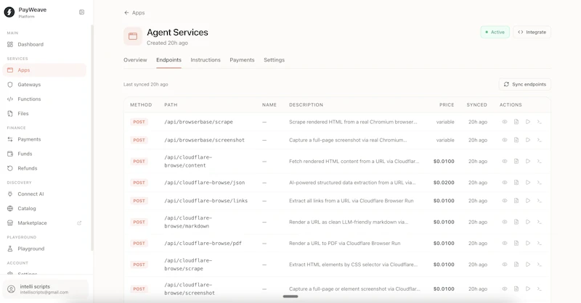Click 'Last synced 20h ago' text

click(x=146, y=84)
